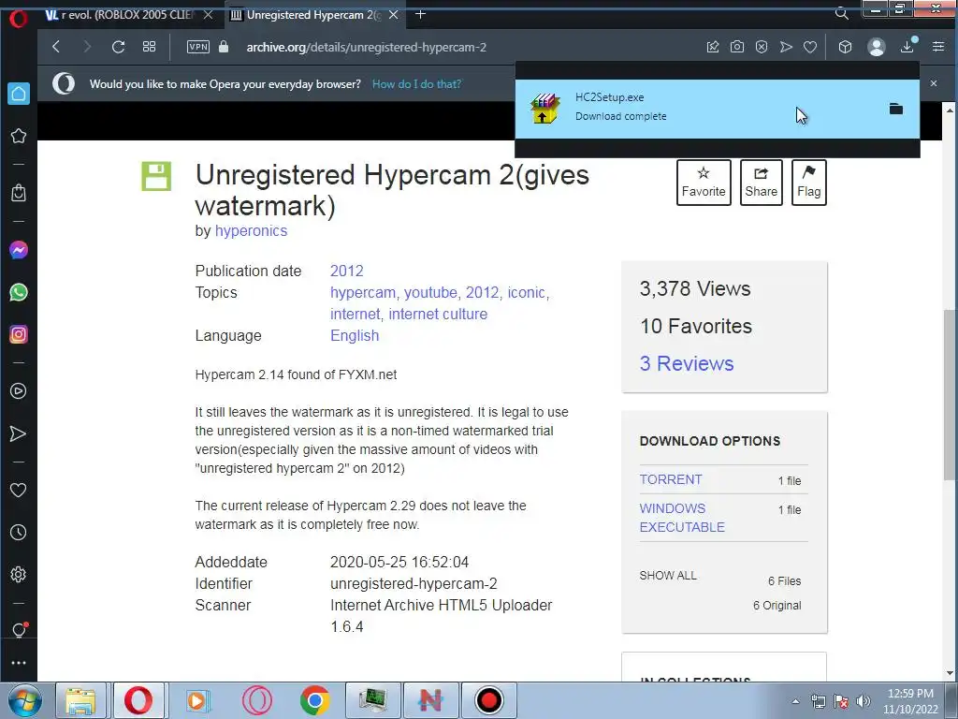This screenshot has width=958, height=719.
Task: Open sidebar Player icon
Action: (x=19, y=391)
